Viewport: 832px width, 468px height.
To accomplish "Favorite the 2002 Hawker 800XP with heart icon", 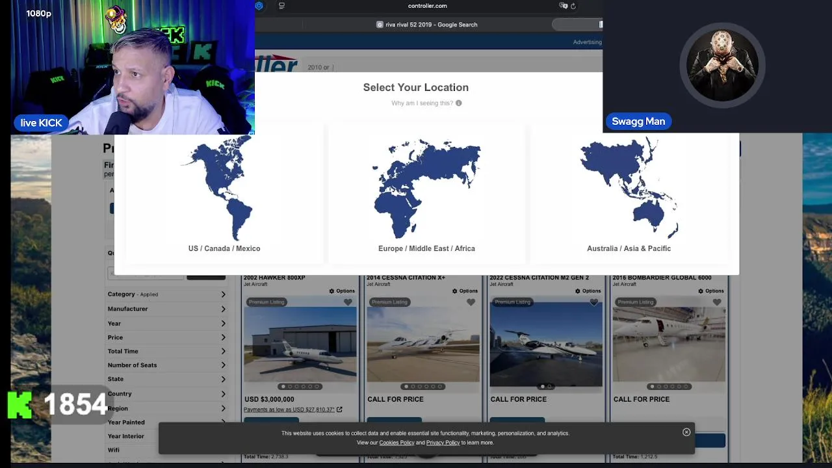I will tap(348, 302).
